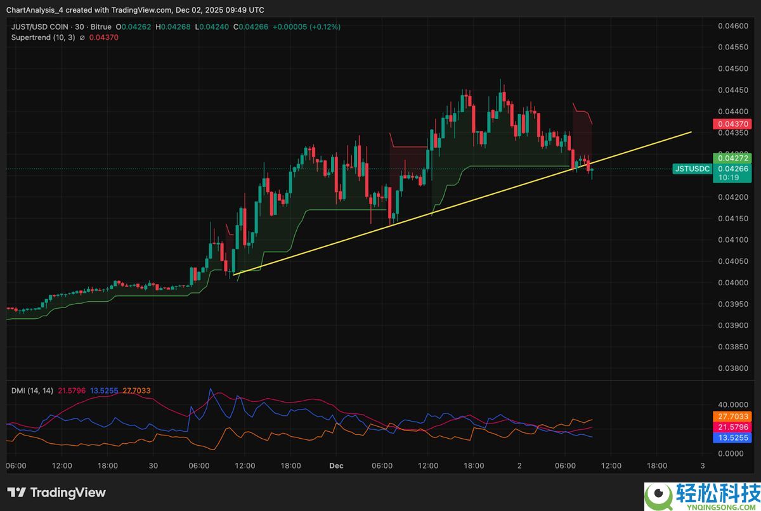The width and height of the screenshot is (761, 511).
Task: Click the red 0.04370 Supertrend price tag
Action: coord(731,124)
